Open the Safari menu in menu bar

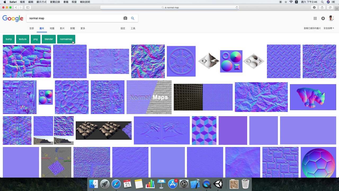tap(13, 2)
